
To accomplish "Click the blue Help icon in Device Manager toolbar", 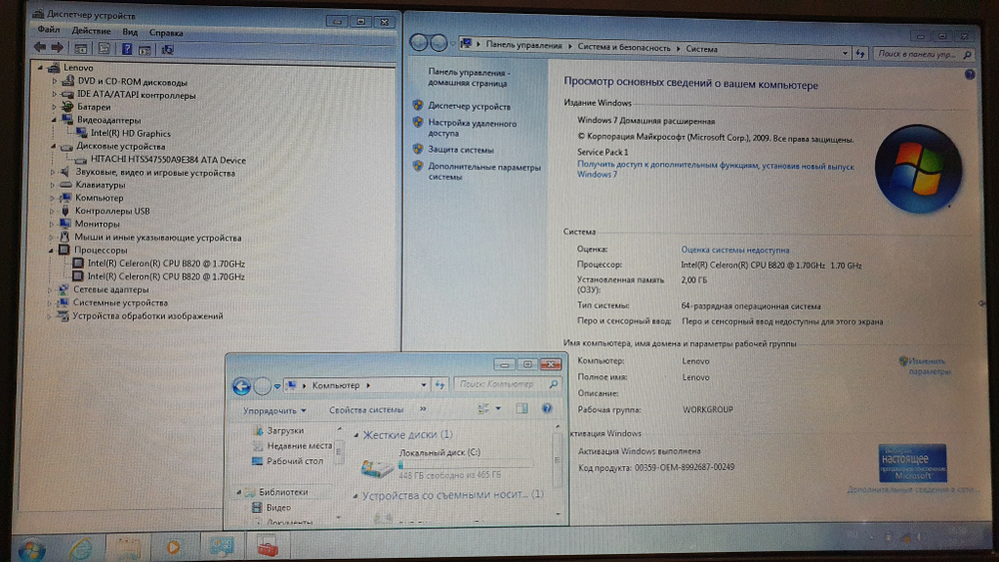I will [127, 49].
